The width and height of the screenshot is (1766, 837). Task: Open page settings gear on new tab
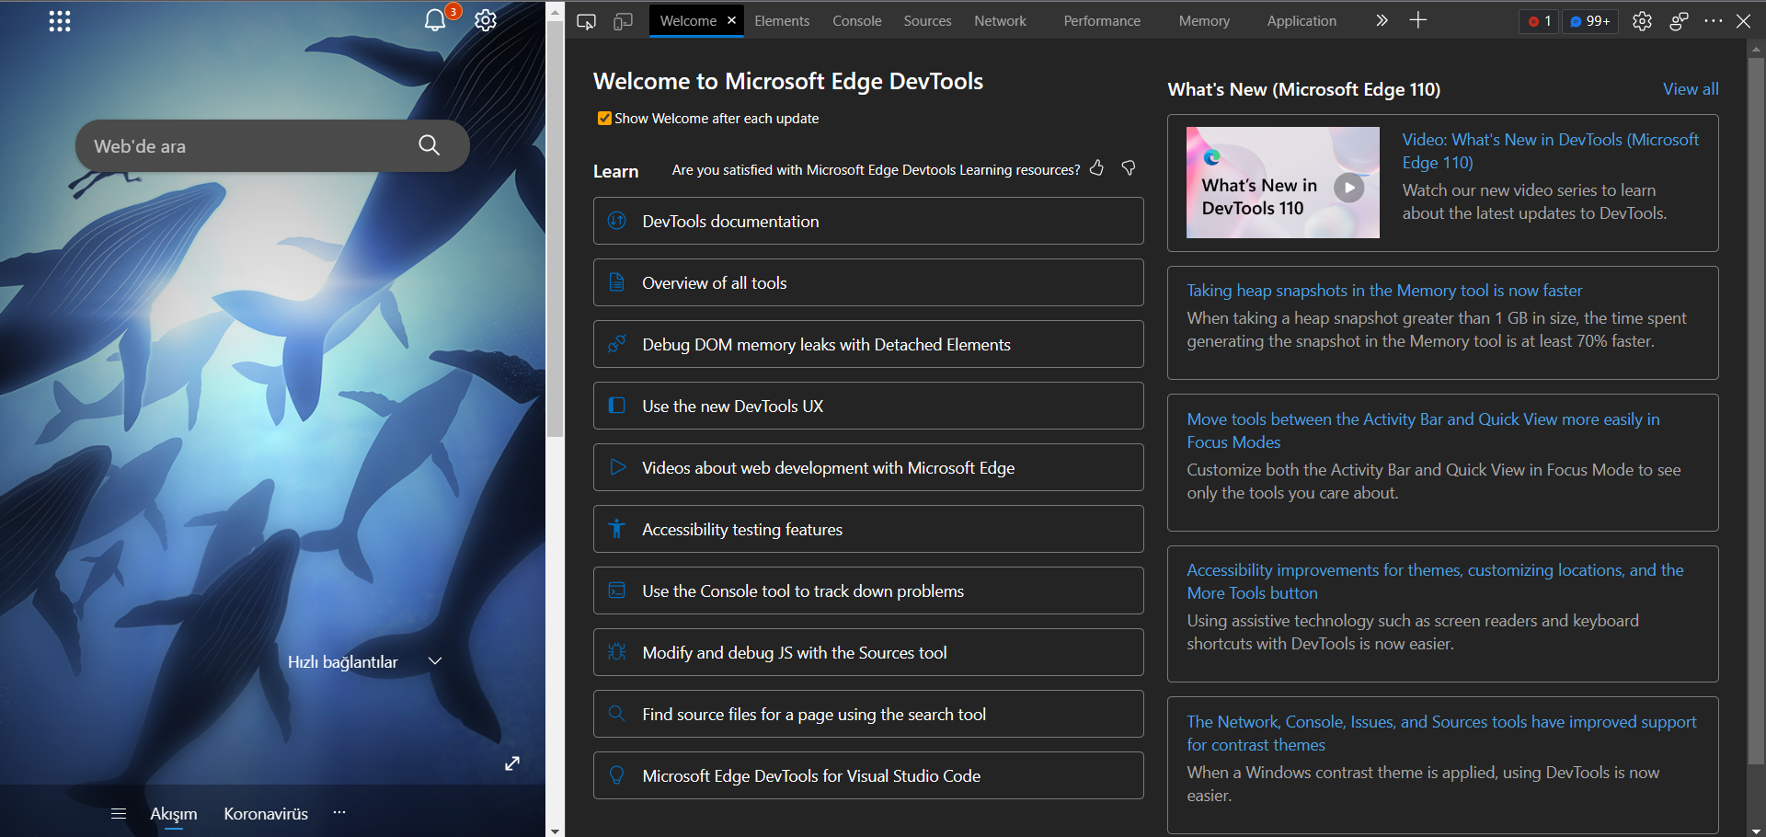486,20
